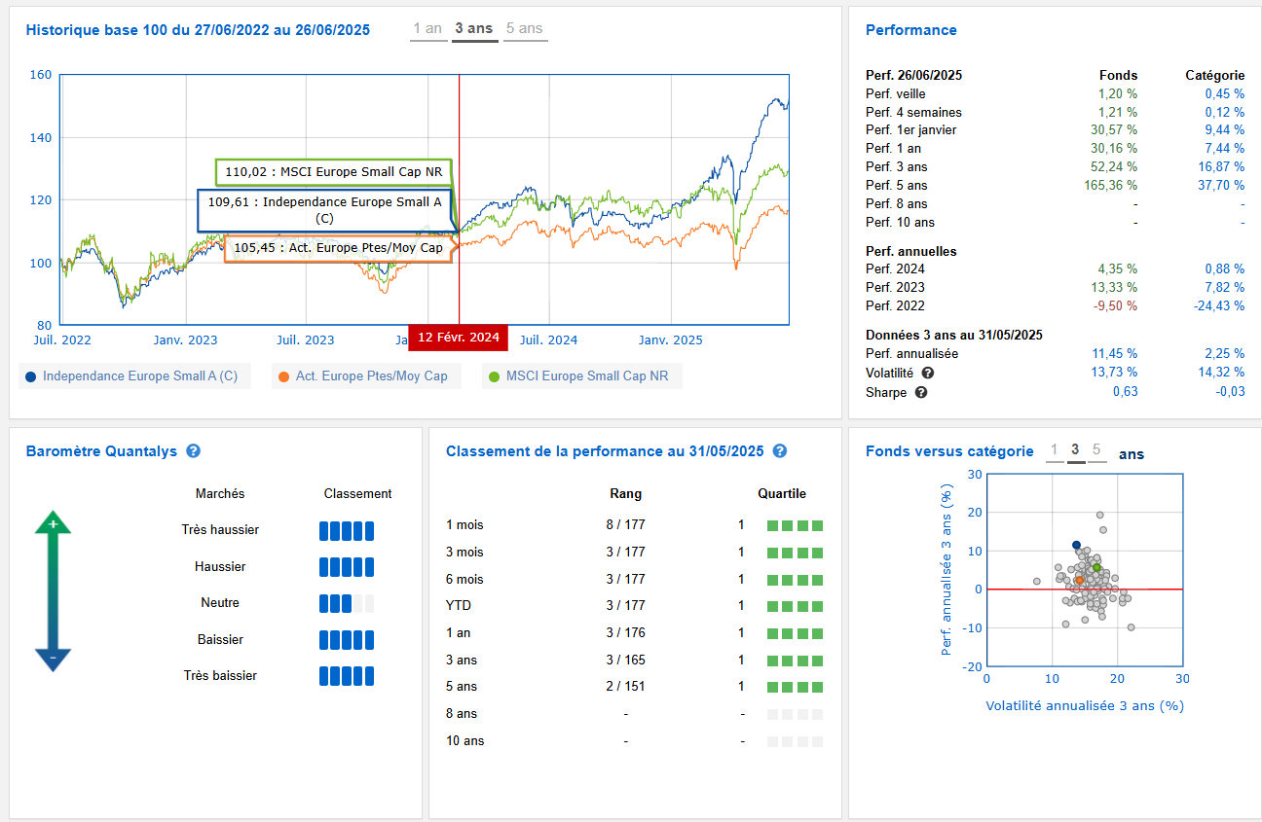
Task: Click Perf. 3 ans fund value 52,24 %
Action: 1116,167
